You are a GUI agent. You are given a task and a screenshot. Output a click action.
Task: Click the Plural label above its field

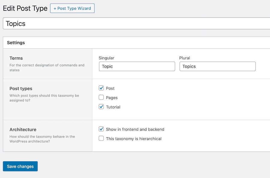(184, 58)
